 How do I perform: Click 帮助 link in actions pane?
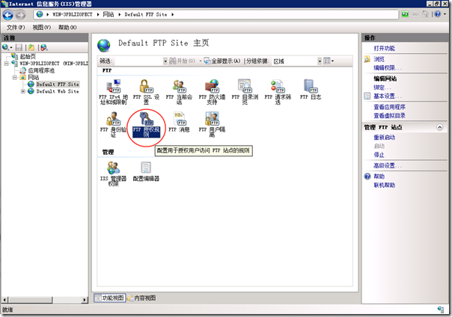pos(379,176)
